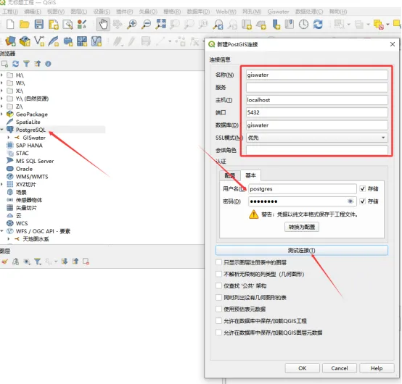Show the password with the eye icon
The width and height of the screenshot is (402, 384).
pos(350,201)
